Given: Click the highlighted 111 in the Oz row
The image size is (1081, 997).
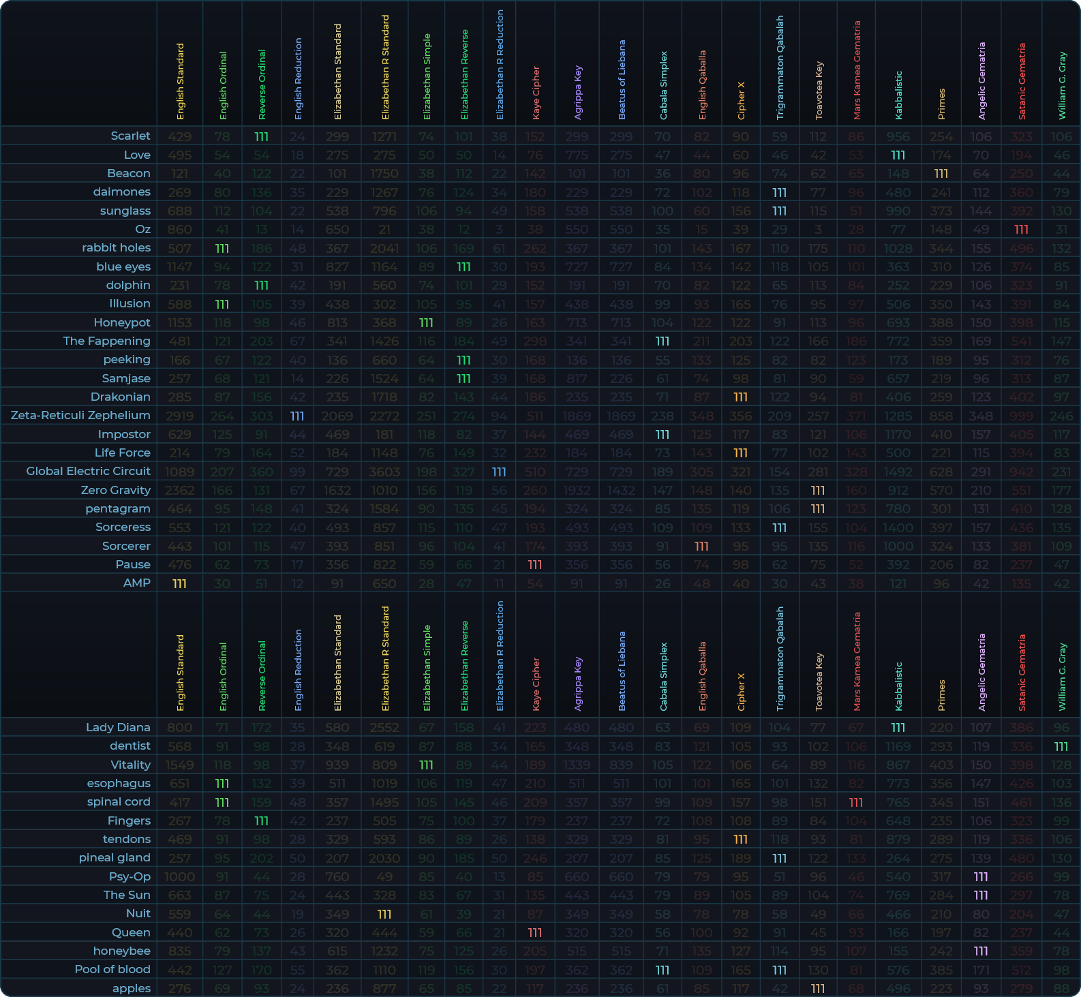Looking at the screenshot, I should click(1021, 230).
